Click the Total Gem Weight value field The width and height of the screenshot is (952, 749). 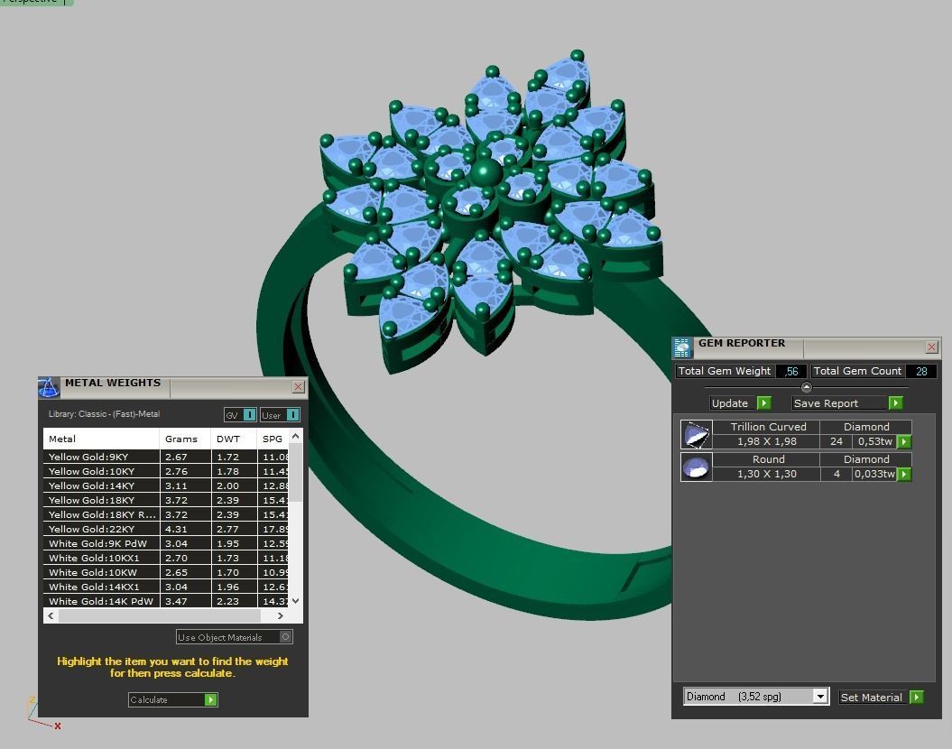coord(791,372)
